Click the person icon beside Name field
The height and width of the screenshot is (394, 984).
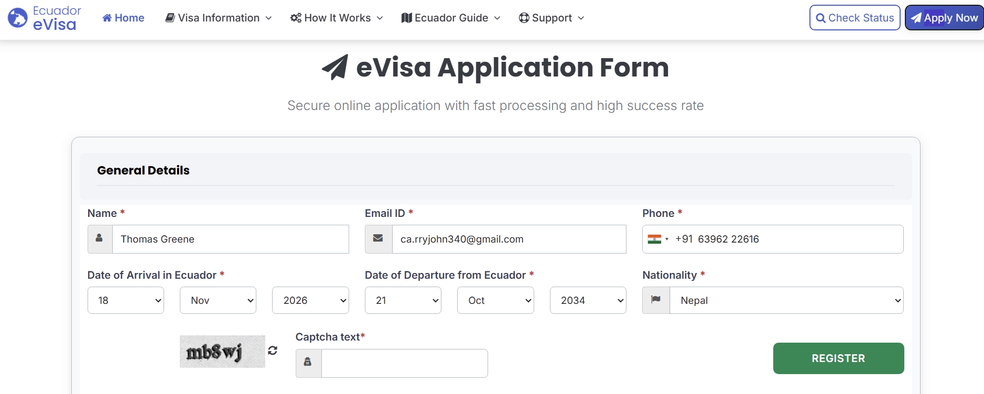(100, 239)
